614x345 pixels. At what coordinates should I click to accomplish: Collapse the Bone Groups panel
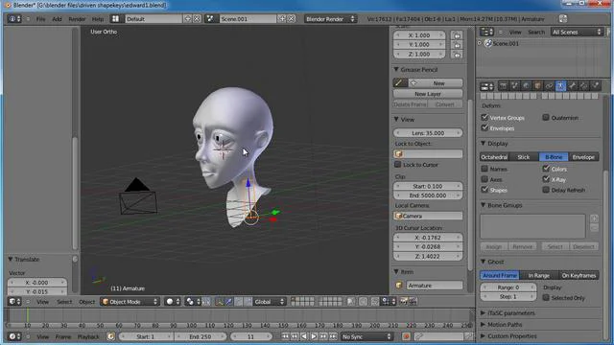pyautogui.click(x=484, y=205)
